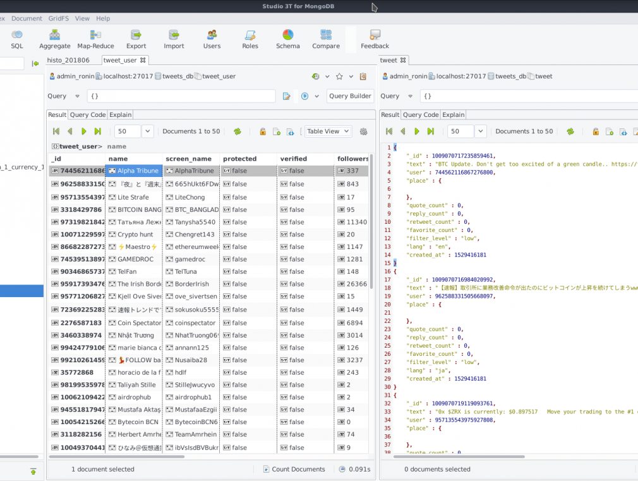The height and width of the screenshot is (481, 638).
Task: Send Feedback from the toolbar
Action: point(375,40)
